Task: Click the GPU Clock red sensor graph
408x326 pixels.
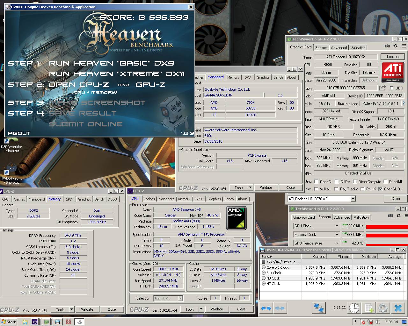Action: click(387, 226)
